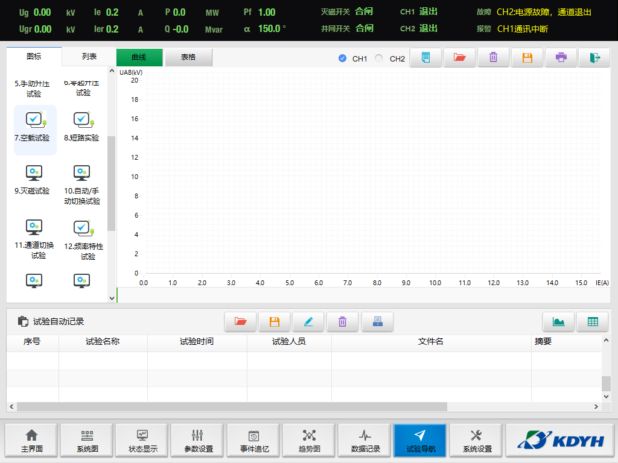Click the records table horizontal scrollbar right arrow
Viewport: 618px width, 463px height.
coord(597,407)
